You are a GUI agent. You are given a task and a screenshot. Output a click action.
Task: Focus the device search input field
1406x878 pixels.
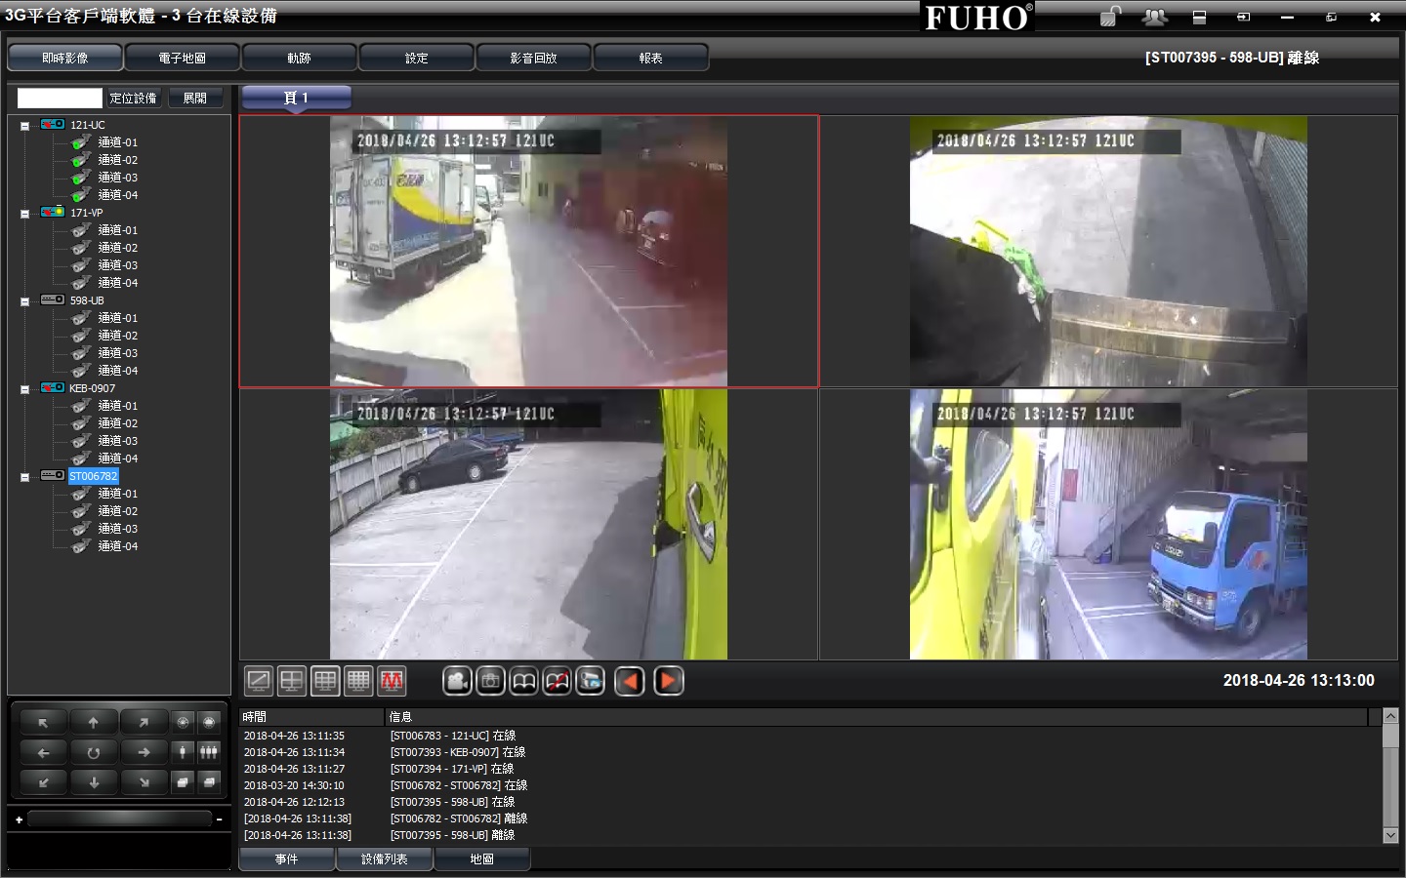coord(60,98)
